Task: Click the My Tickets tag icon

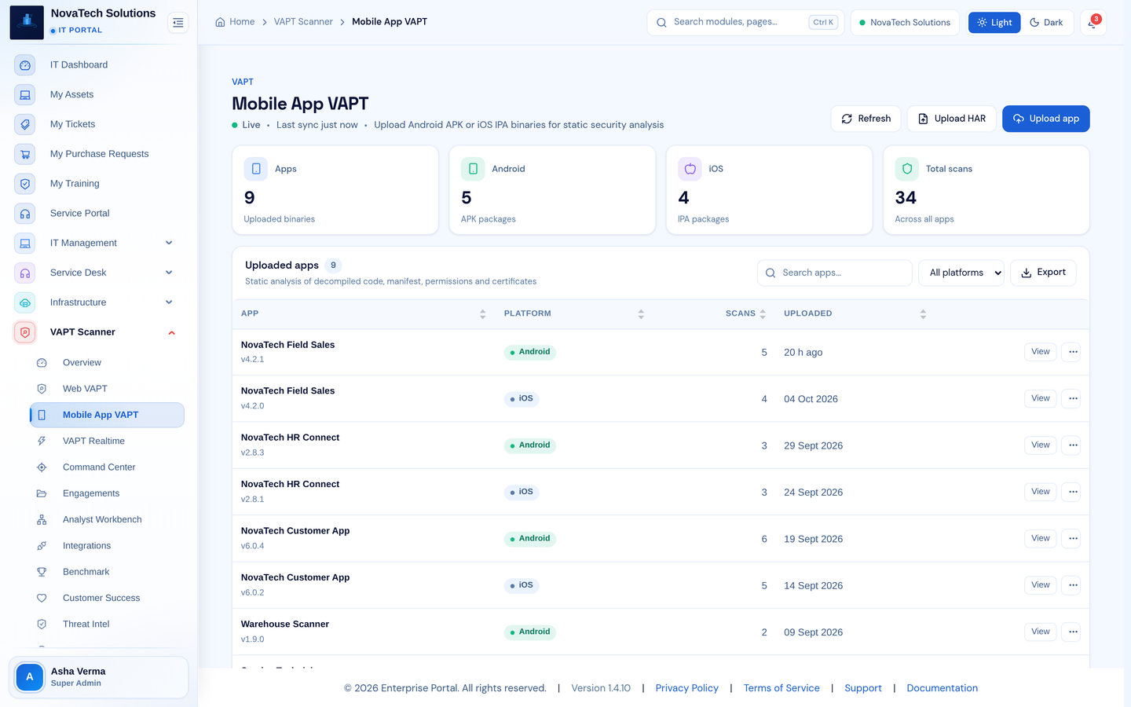Action: pos(25,124)
